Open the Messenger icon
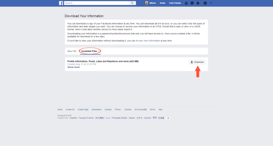 point(192,3)
